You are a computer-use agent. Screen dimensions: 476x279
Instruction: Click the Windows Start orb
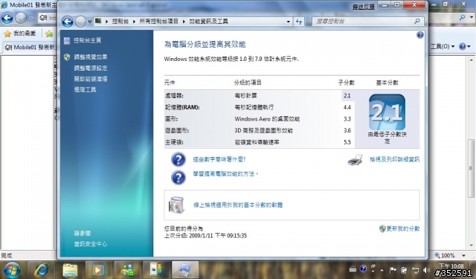(x=12, y=270)
